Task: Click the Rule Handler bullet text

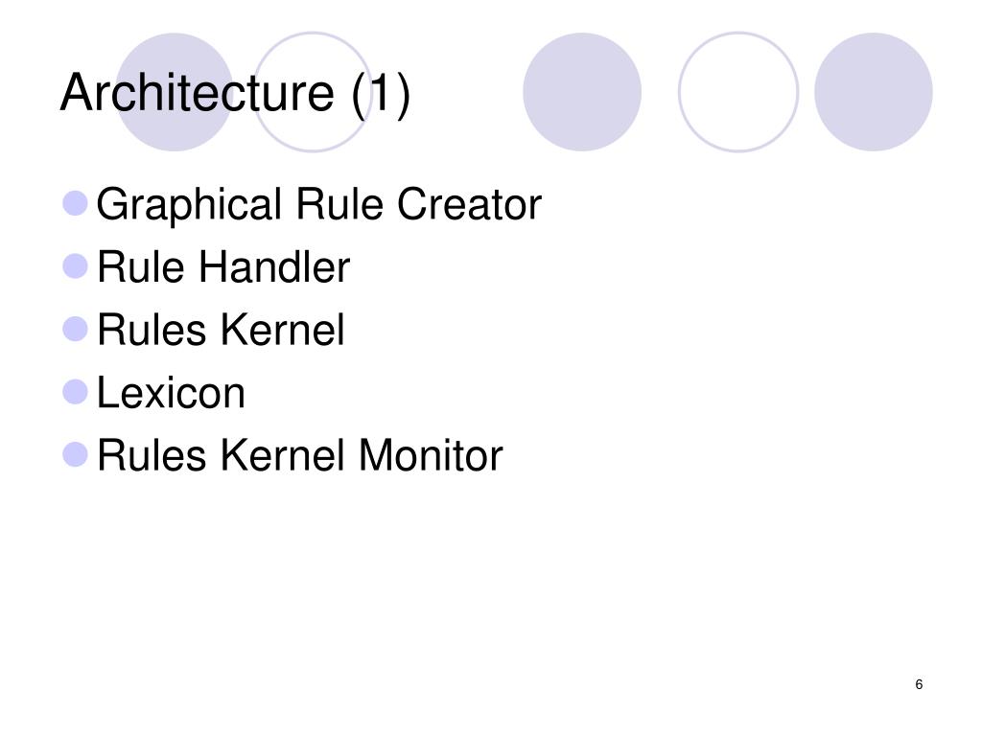Action: 223,267
